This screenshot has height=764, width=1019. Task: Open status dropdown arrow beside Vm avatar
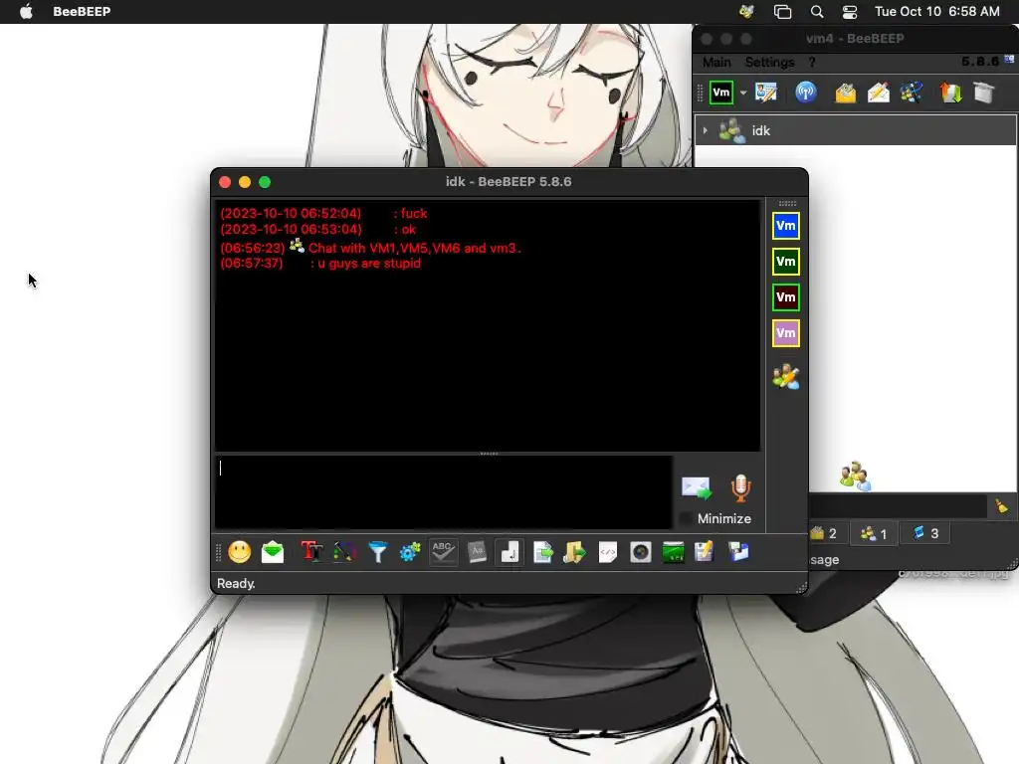(x=742, y=93)
